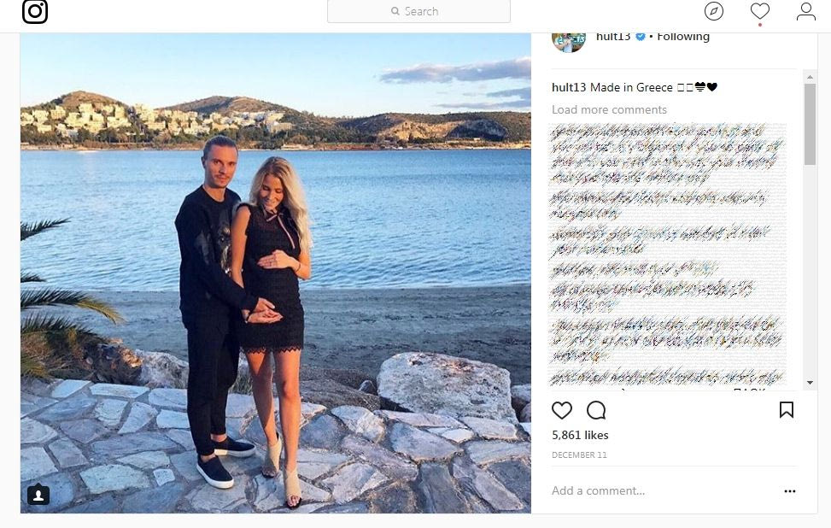Screen dimensions: 831x528
Task: Click the scrollbar down arrow in comments
Action: pyautogui.click(x=810, y=382)
